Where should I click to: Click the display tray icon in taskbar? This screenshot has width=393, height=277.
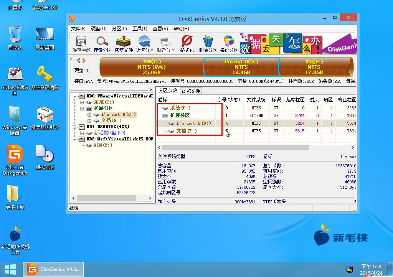click(x=349, y=270)
